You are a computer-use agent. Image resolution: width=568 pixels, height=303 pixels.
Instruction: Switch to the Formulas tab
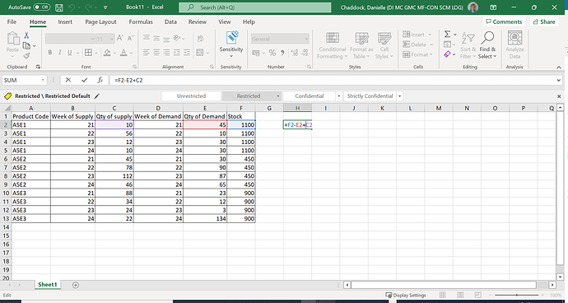pos(141,21)
